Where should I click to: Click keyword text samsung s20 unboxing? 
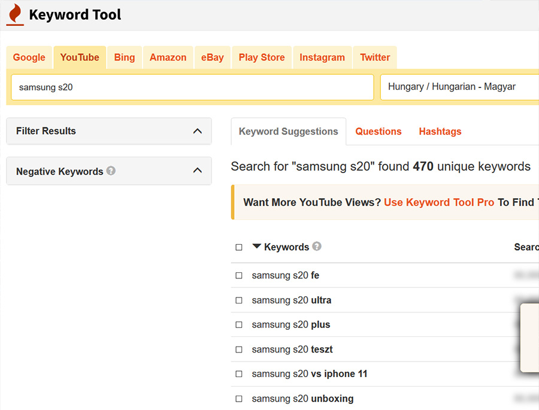click(302, 398)
